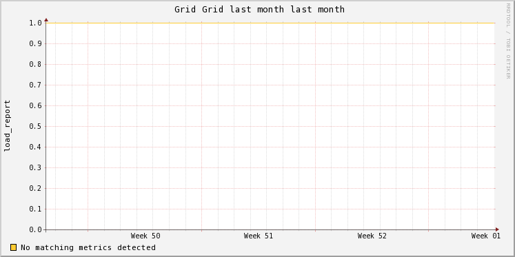
Task: Click the 0.1 y-axis value label
Action: 35,209
